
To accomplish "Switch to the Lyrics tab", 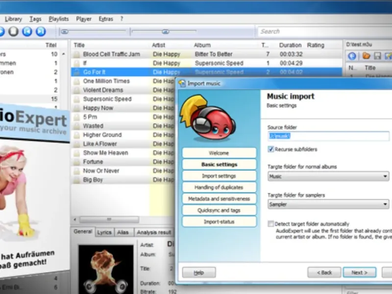I will [104, 232].
